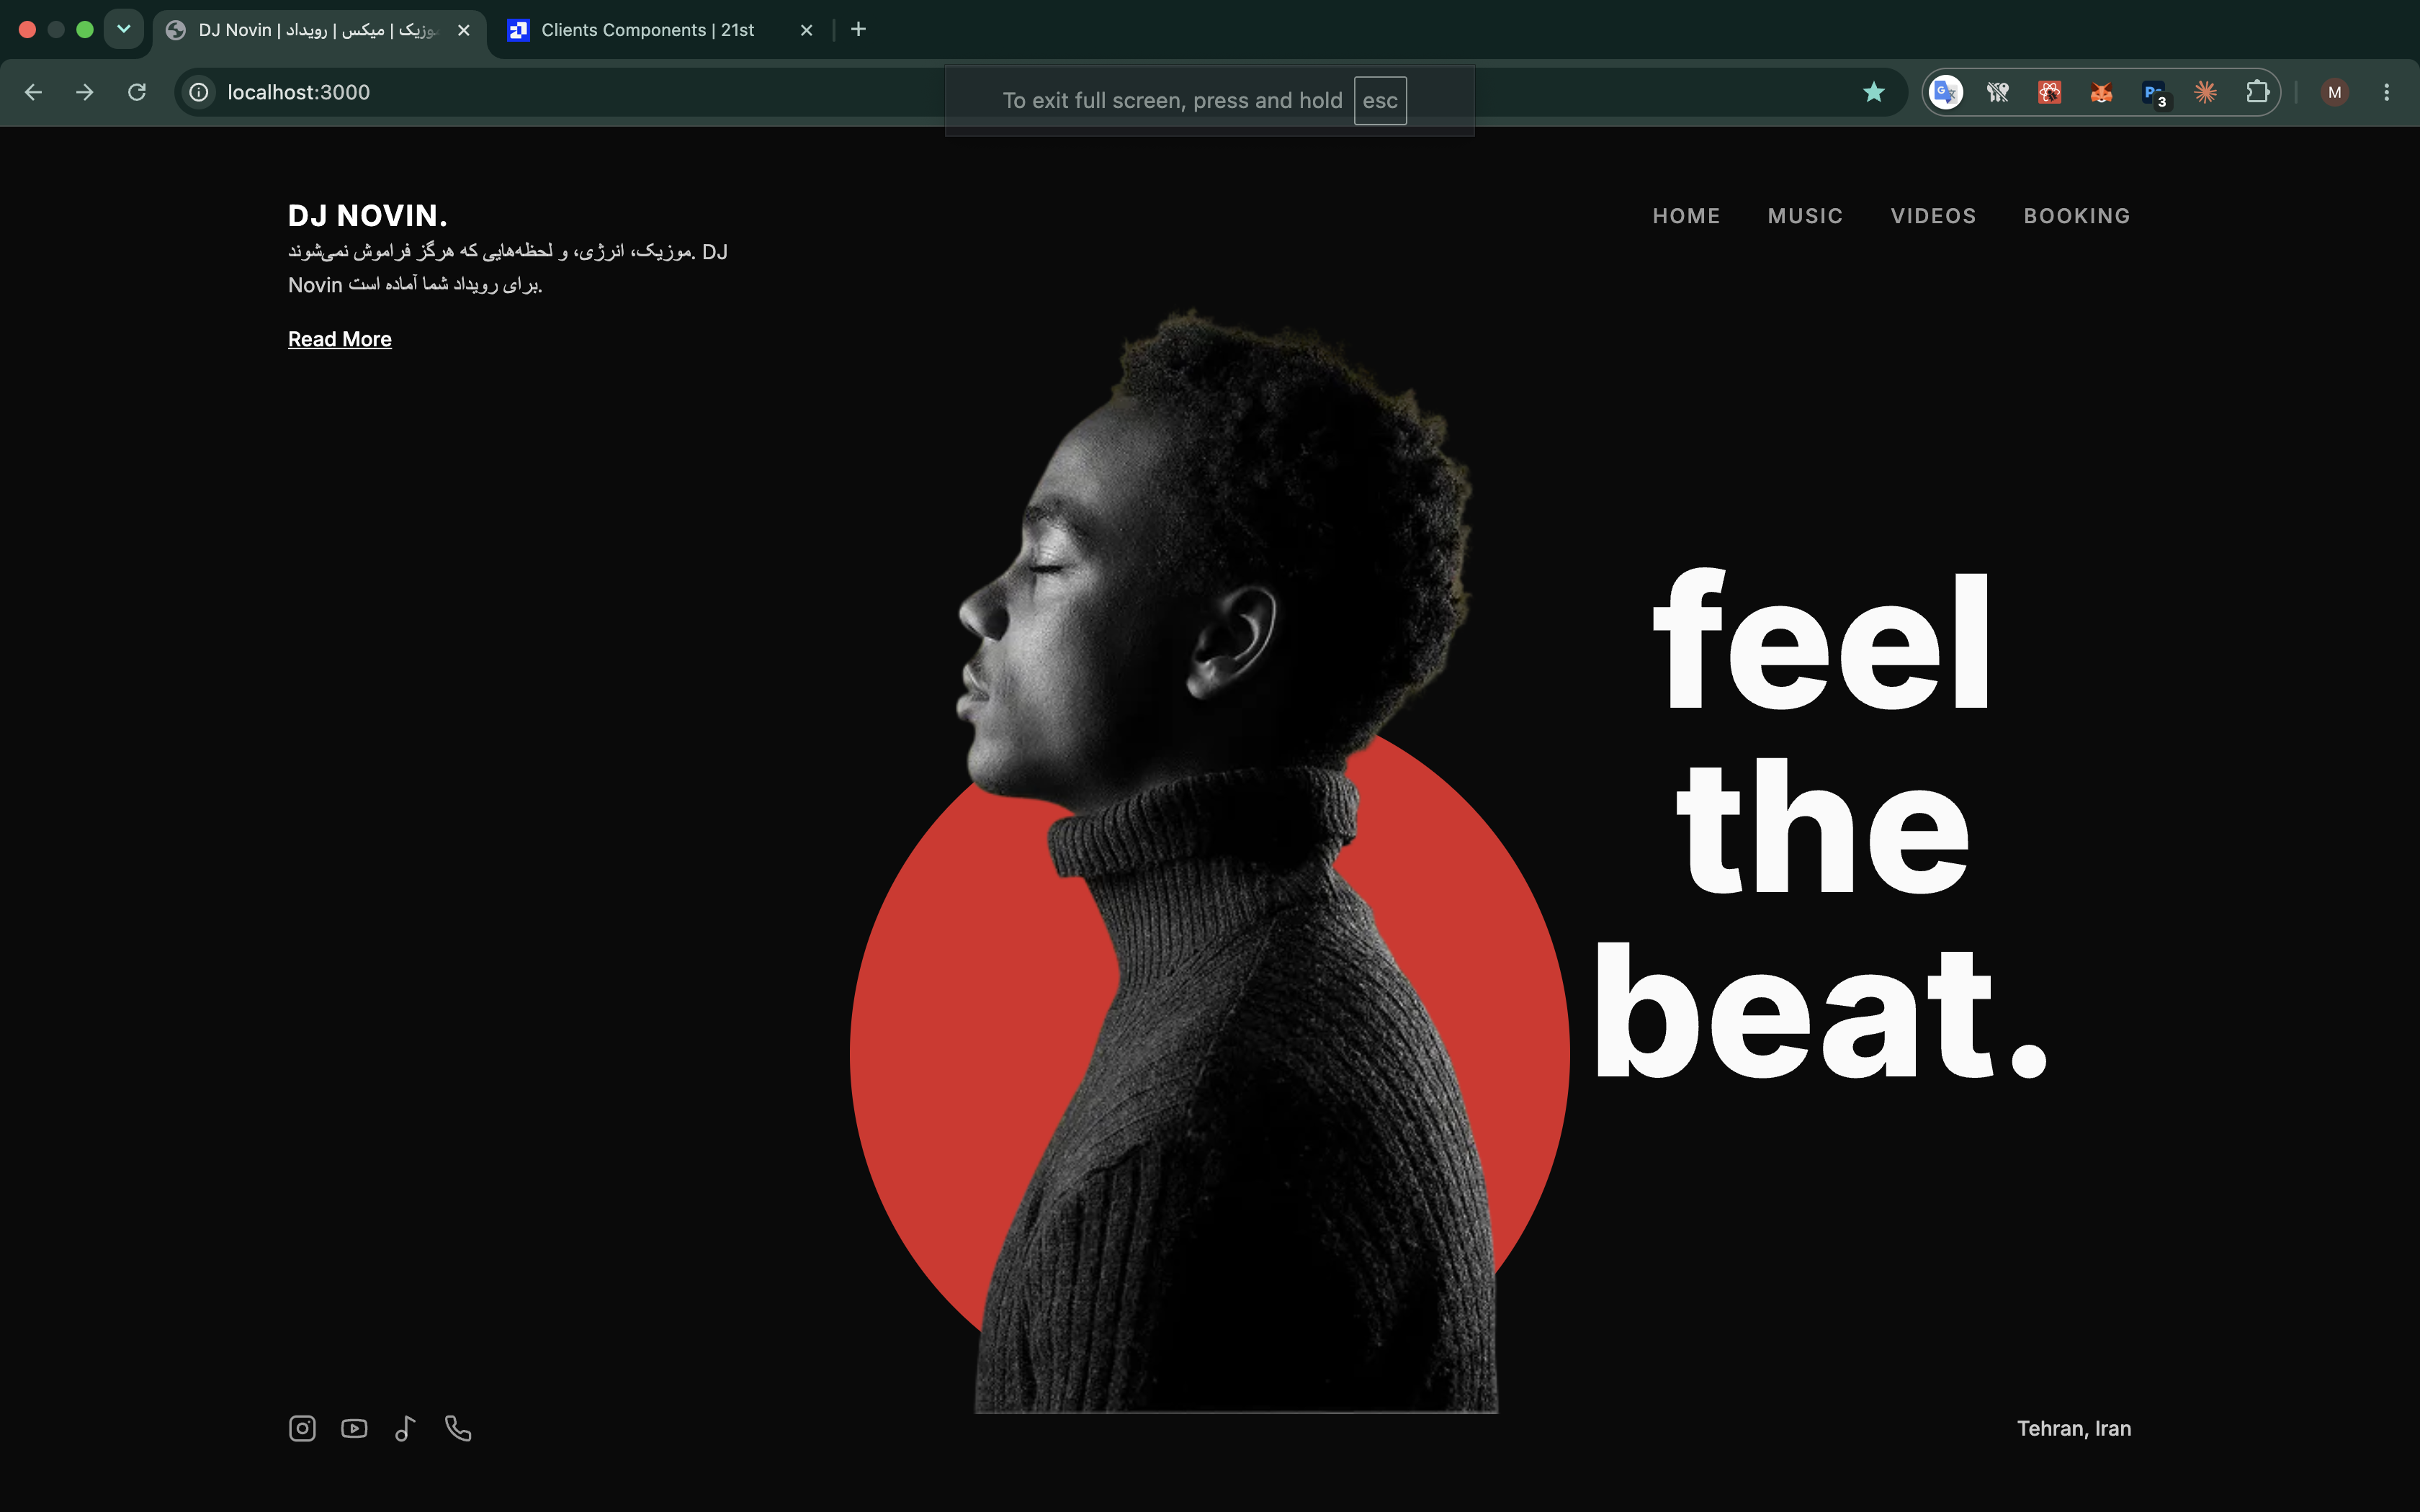2420x1512 pixels.
Task: Open the Google Translate extension icon
Action: tap(1945, 92)
